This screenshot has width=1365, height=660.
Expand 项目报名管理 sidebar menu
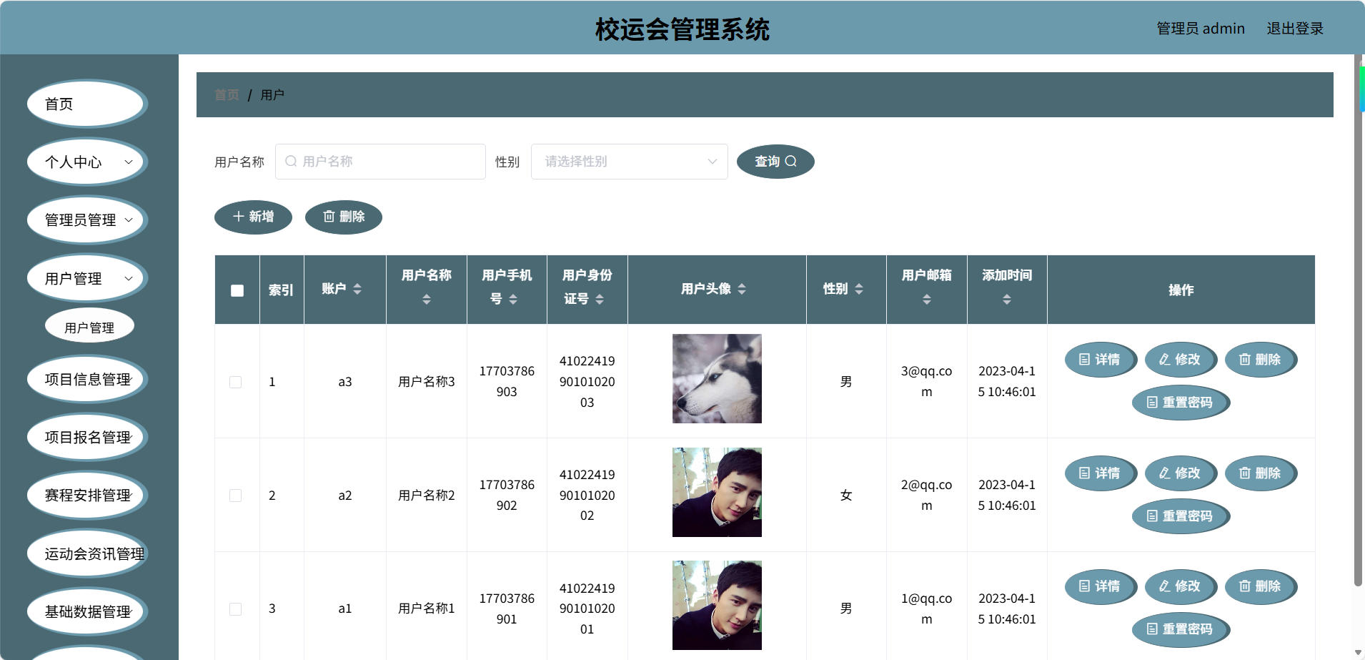pos(86,438)
